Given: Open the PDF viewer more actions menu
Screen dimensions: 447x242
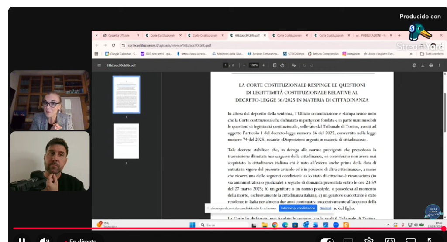Looking at the screenshot, I should tap(439, 65).
